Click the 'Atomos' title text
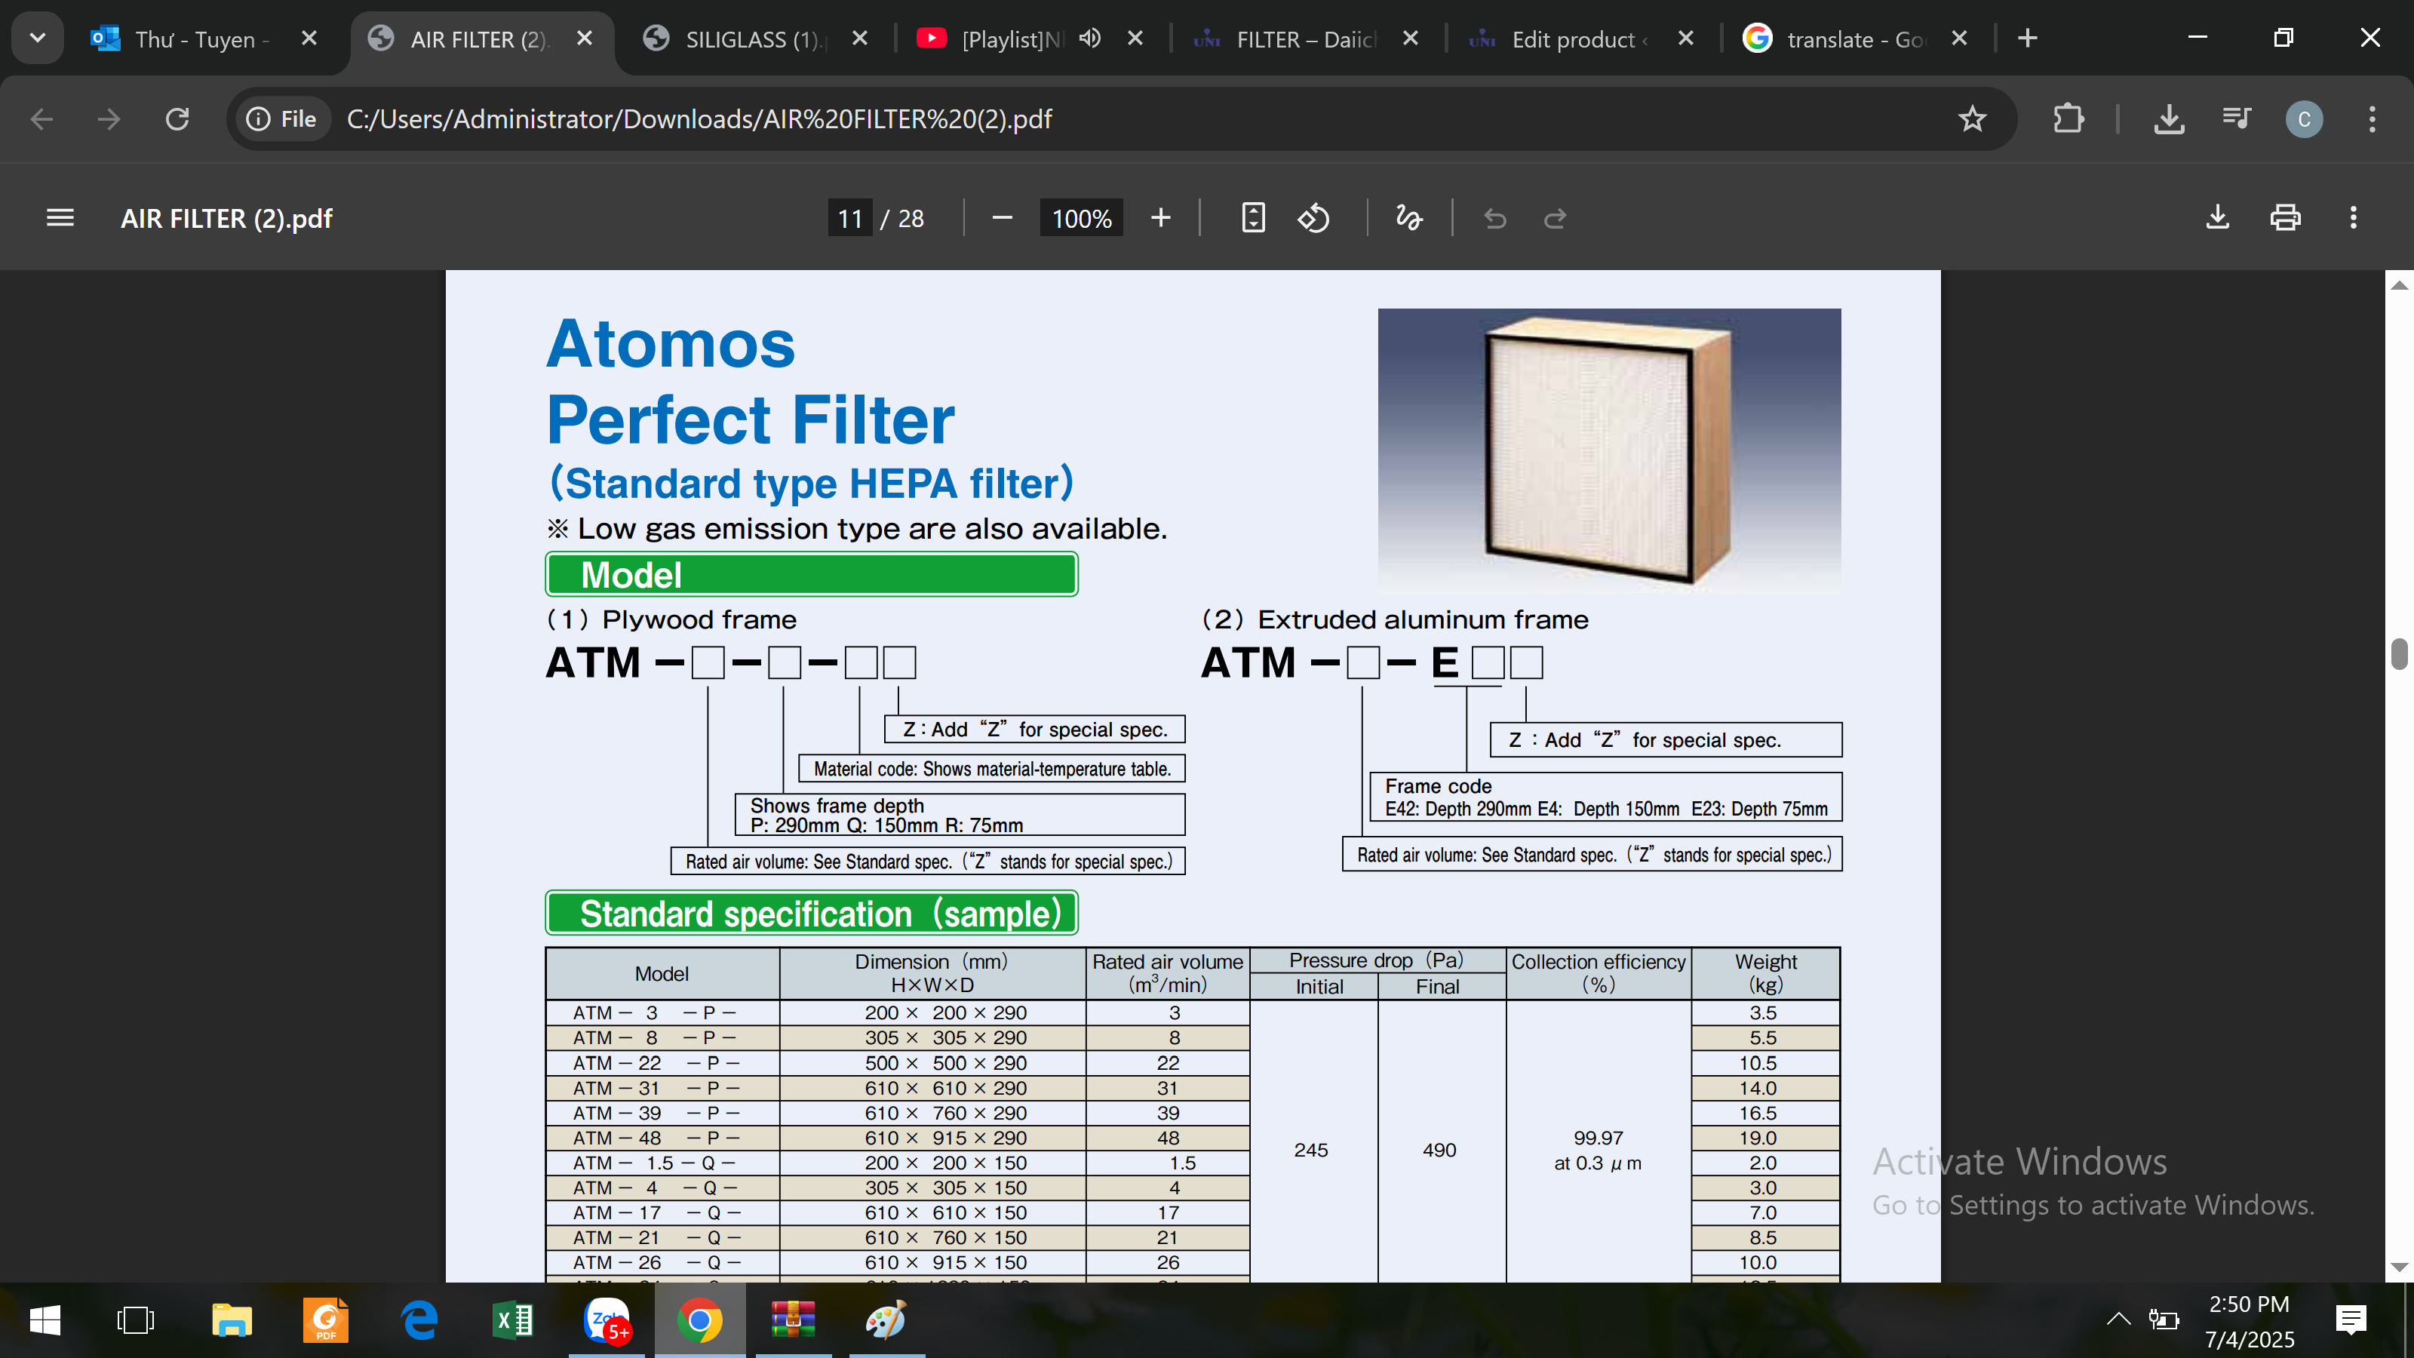2414x1358 pixels. (671, 344)
